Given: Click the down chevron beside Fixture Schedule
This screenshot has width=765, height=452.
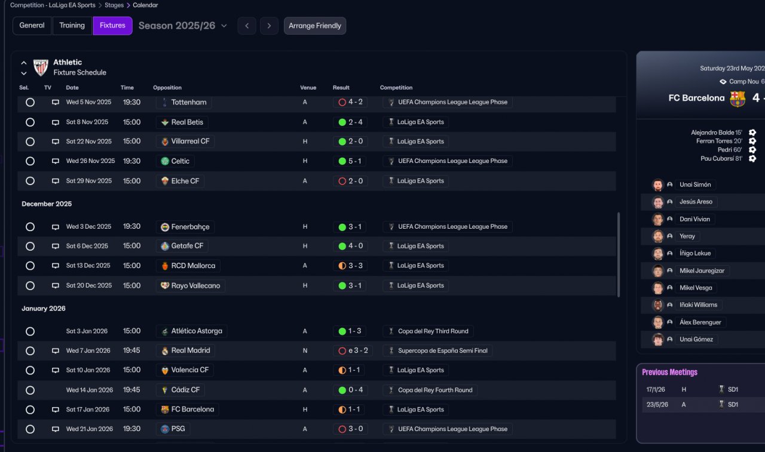Looking at the screenshot, I should 24,73.
